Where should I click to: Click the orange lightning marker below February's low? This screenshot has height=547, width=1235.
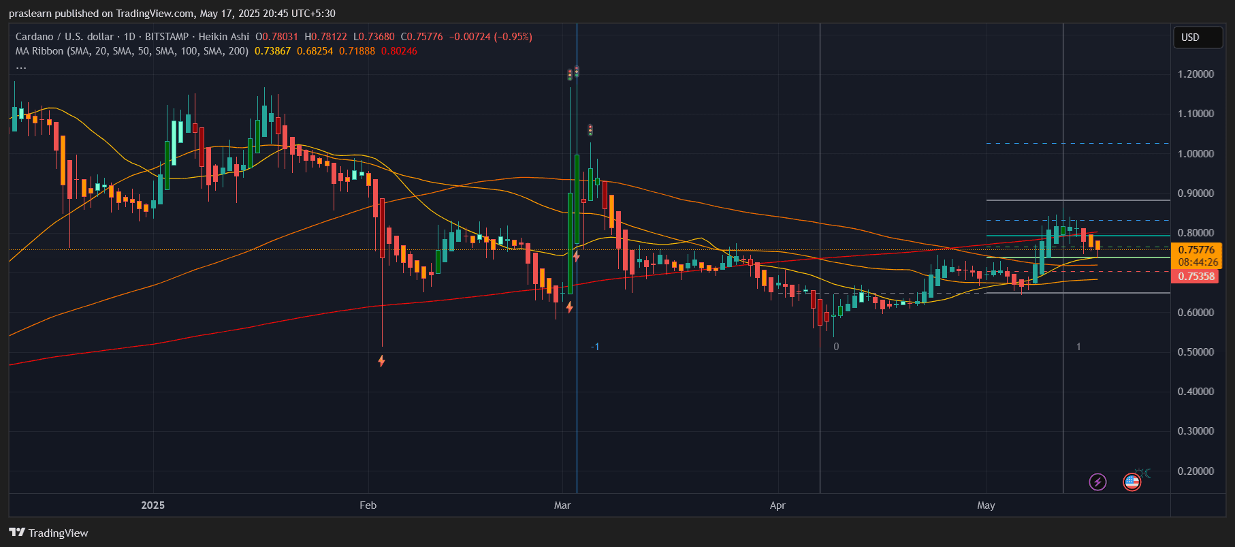(381, 360)
